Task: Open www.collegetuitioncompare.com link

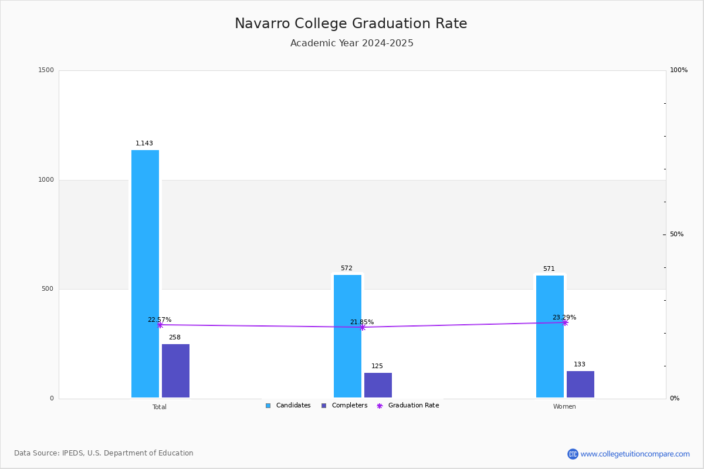Action: click(x=635, y=454)
